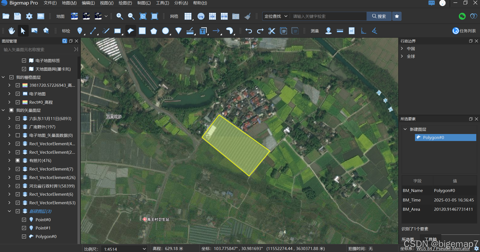
Task: Click the 帮助(H) menu
Action: click(200, 3)
